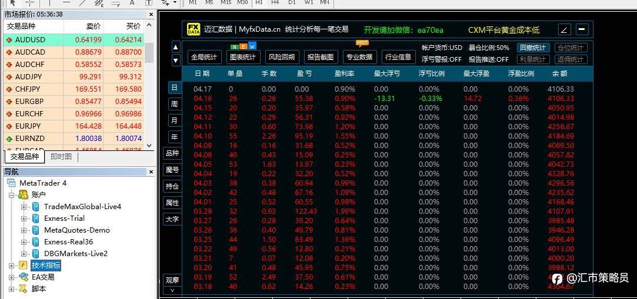637x299 pixels.
Task: Click the down triangle button left of 全局统计
Action: pyautogui.click(x=175, y=60)
